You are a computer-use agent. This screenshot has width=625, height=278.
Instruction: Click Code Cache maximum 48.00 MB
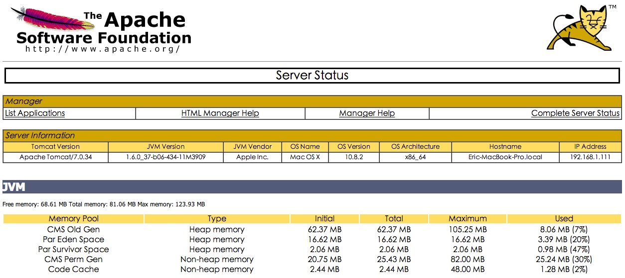tap(468, 270)
